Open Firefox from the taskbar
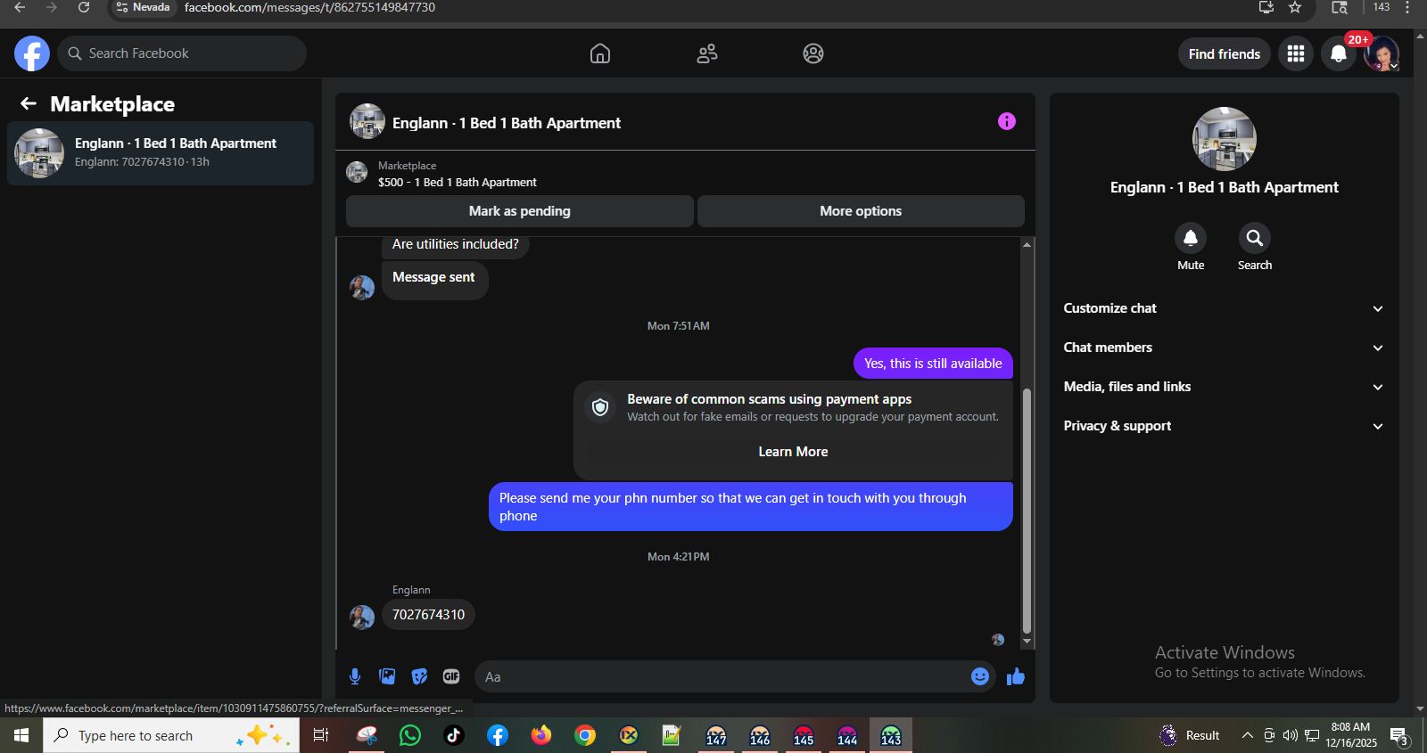 [x=541, y=735]
